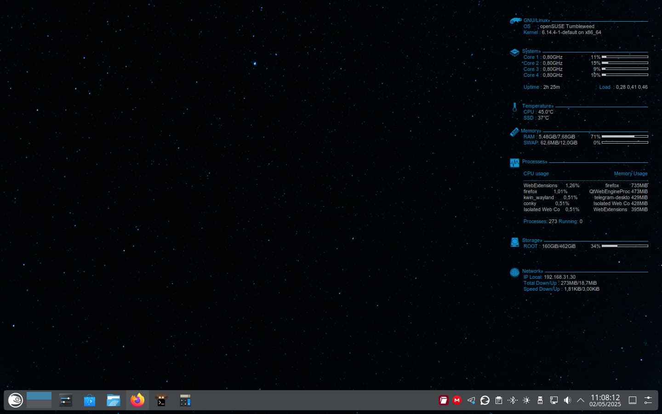Viewport: 662px width, 414px height.
Task: Click the 'QtWebEngineProc 473MiB' memory entry
Action: (618, 191)
